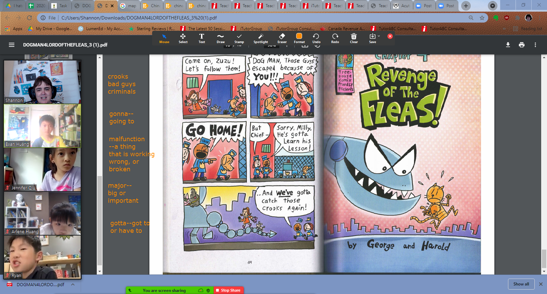
Task: Activate the Draw tool
Action: [221, 38]
